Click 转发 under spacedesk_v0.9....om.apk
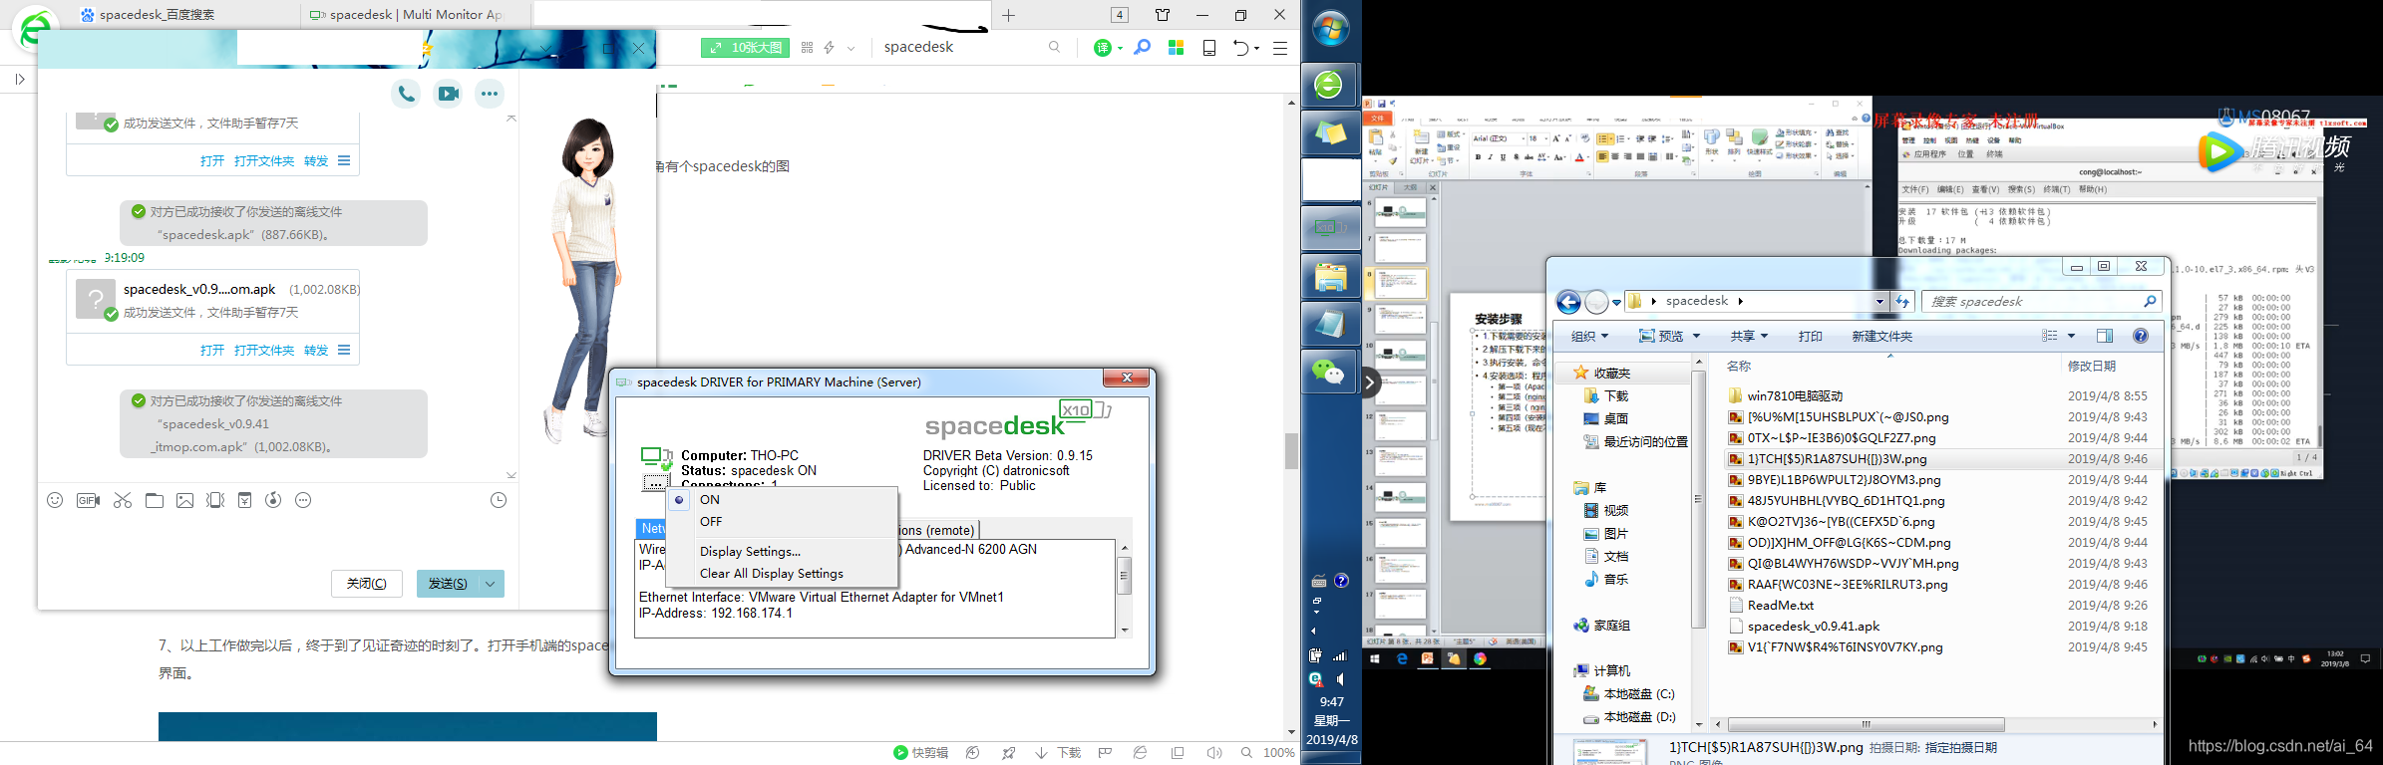The image size is (2383, 765). click(316, 351)
